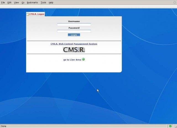This screenshot has width=177, height=128.
Task: Focus the Password input field
Action: [x=74, y=31]
